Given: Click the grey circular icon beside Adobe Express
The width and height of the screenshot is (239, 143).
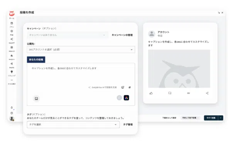Looking at the screenshot, I should click(x=119, y=98).
